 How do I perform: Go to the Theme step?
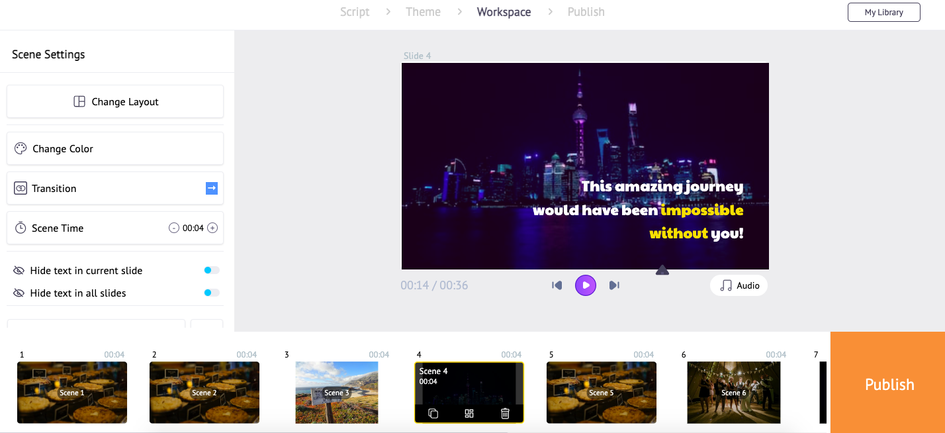[x=423, y=12]
